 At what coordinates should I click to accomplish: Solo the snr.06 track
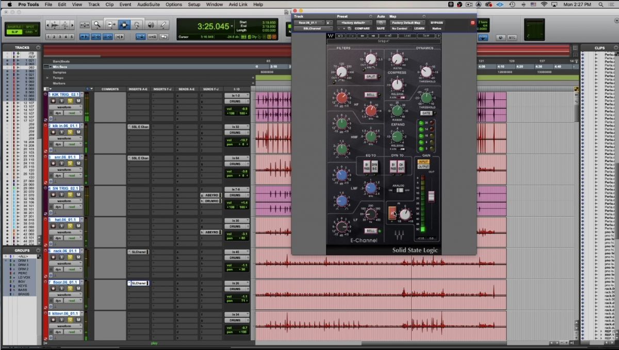click(70, 163)
